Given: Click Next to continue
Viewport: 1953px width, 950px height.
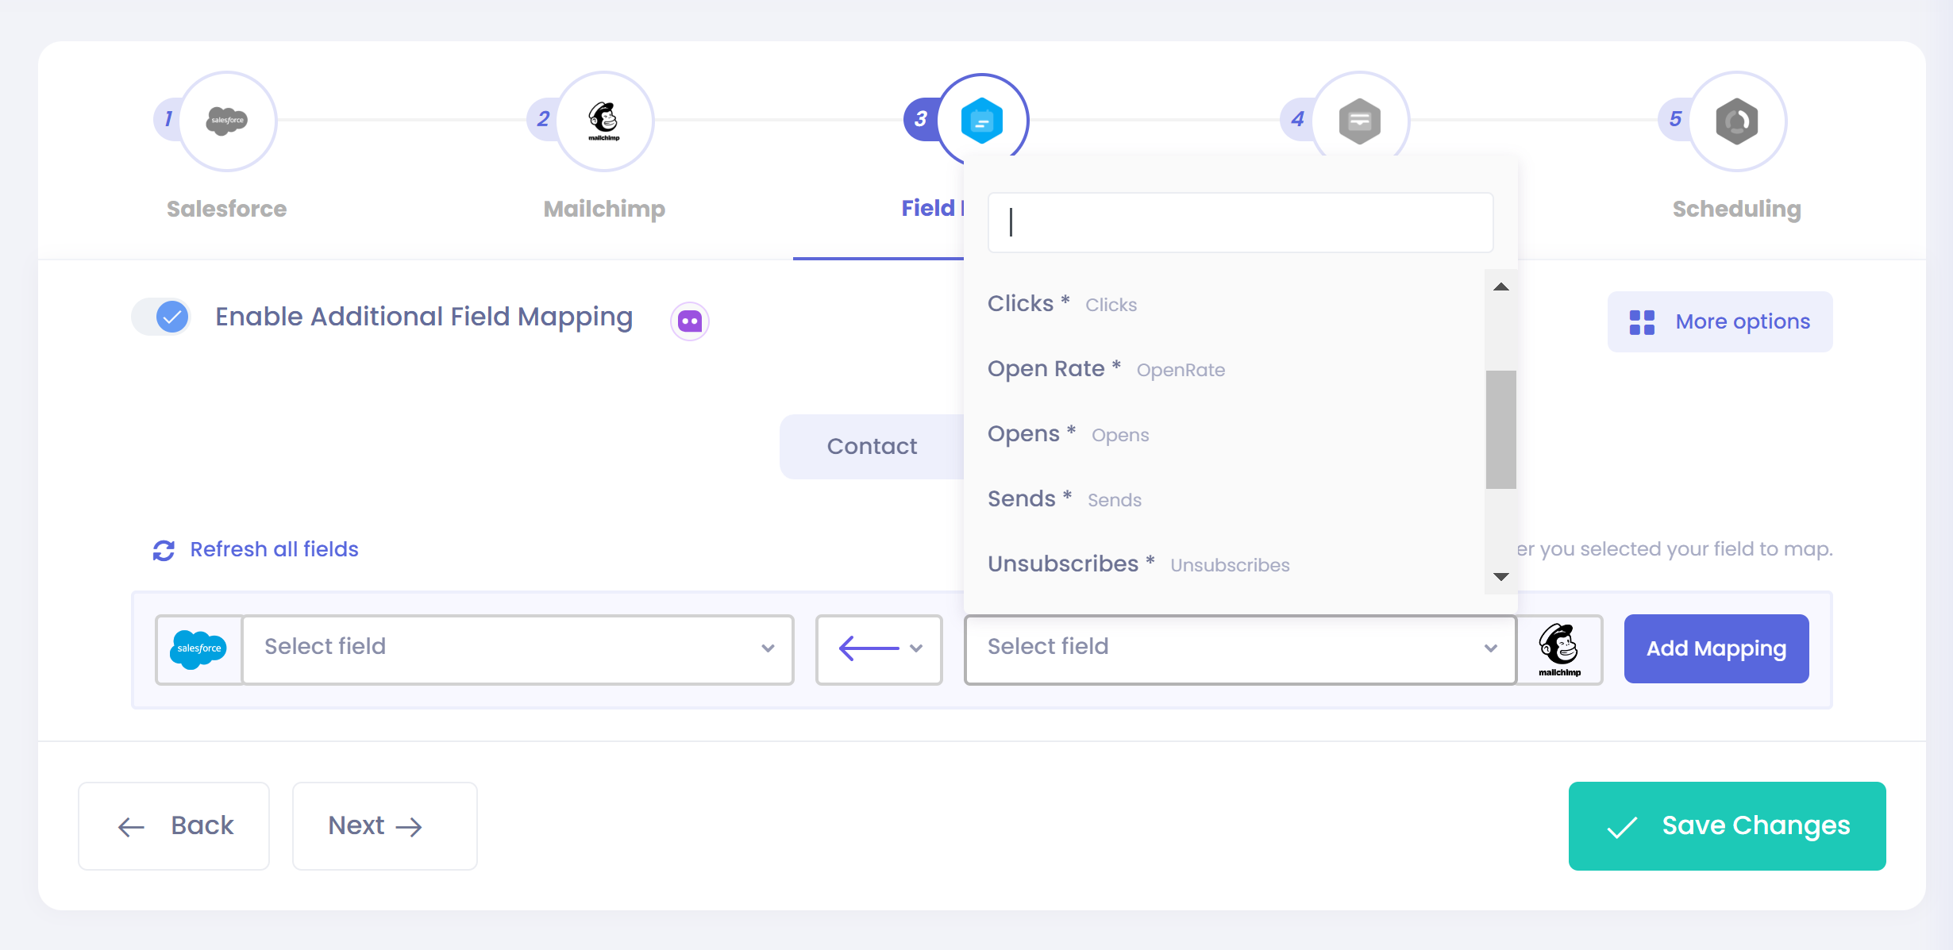Looking at the screenshot, I should 385,826.
